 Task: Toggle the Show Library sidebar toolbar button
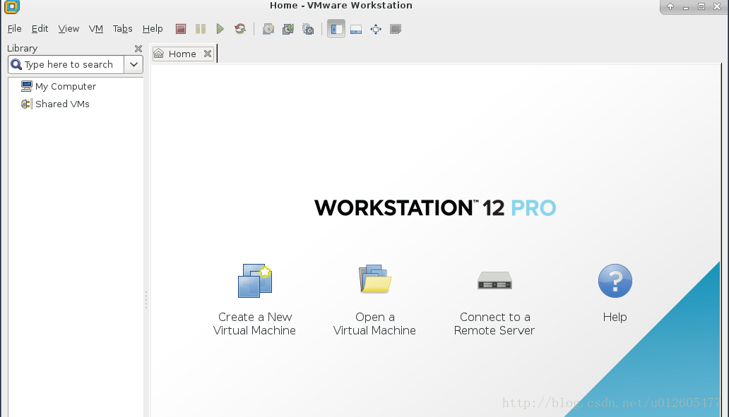coord(336,29)
